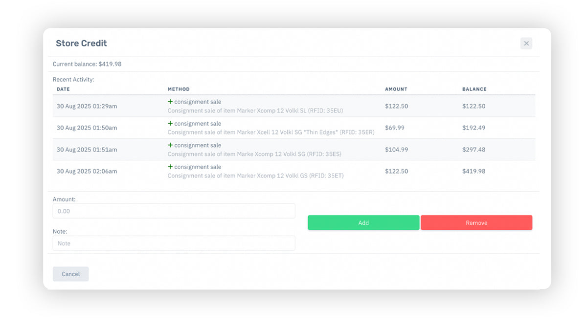Click plus icon on 01:50am consignment sale
The width and height of the screenshot is (587, 330).
coord(170,123)
